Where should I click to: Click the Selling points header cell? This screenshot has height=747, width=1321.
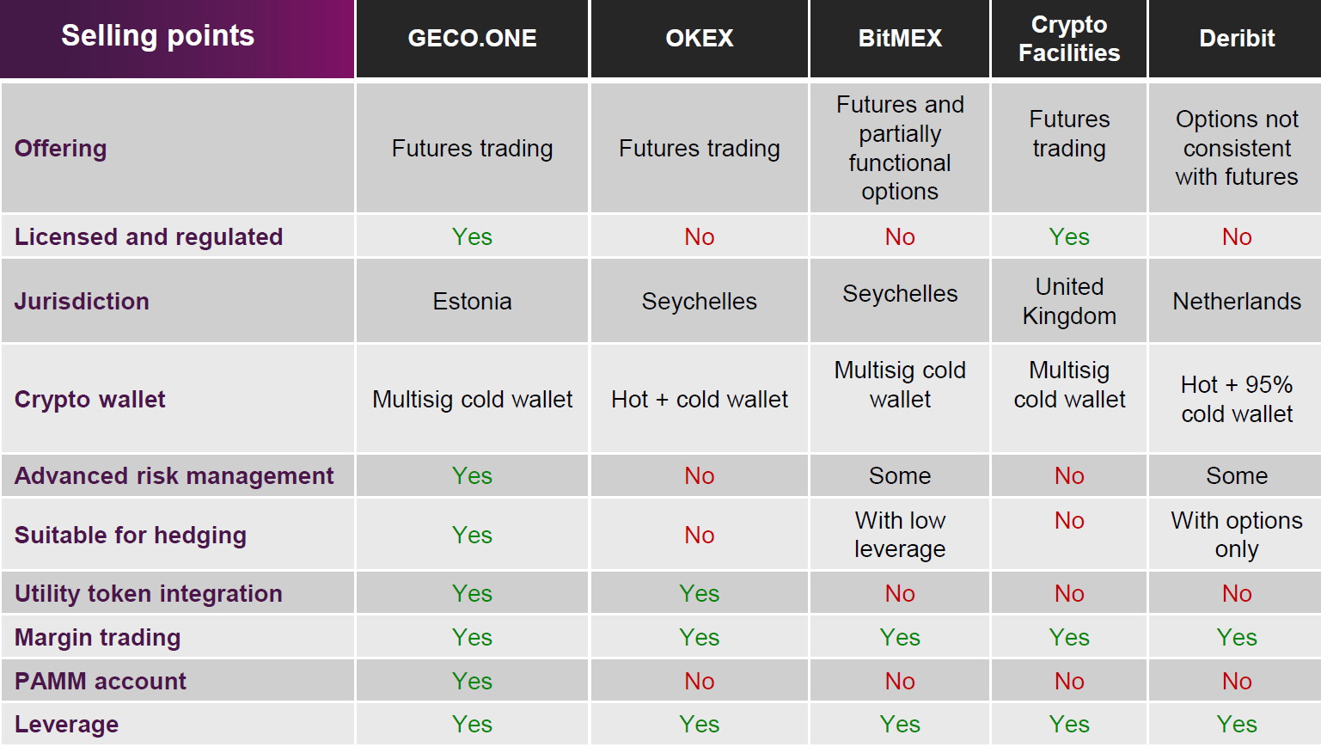[x=158, y=36]
